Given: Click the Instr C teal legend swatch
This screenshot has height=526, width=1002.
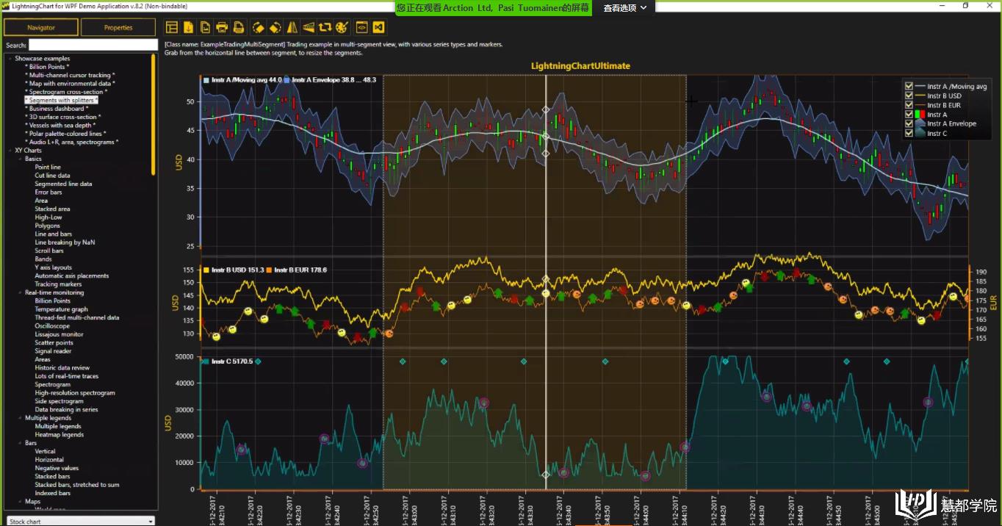Looking at the screenshot, I should [920, 133].
